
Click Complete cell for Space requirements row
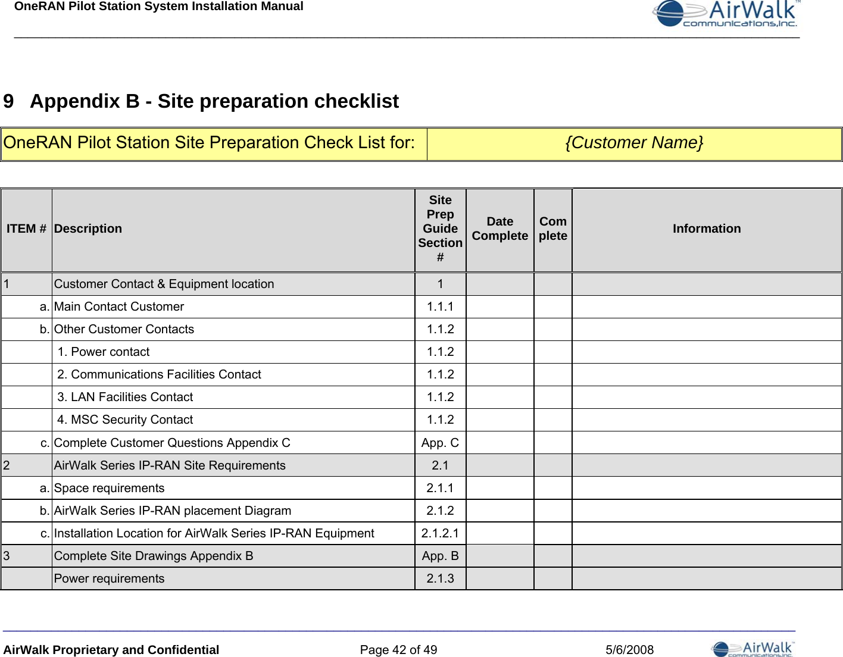point(553,488)
